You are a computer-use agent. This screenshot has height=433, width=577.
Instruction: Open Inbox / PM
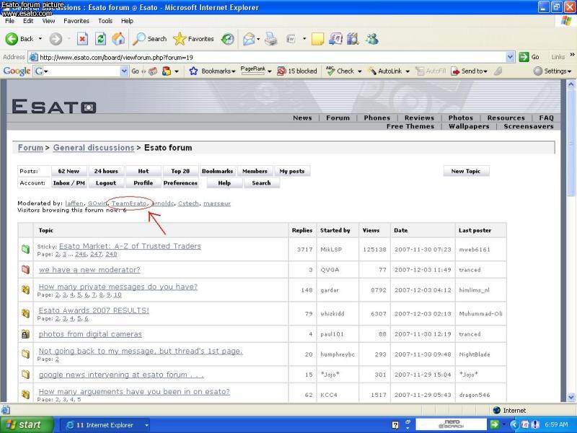(69, 183)
